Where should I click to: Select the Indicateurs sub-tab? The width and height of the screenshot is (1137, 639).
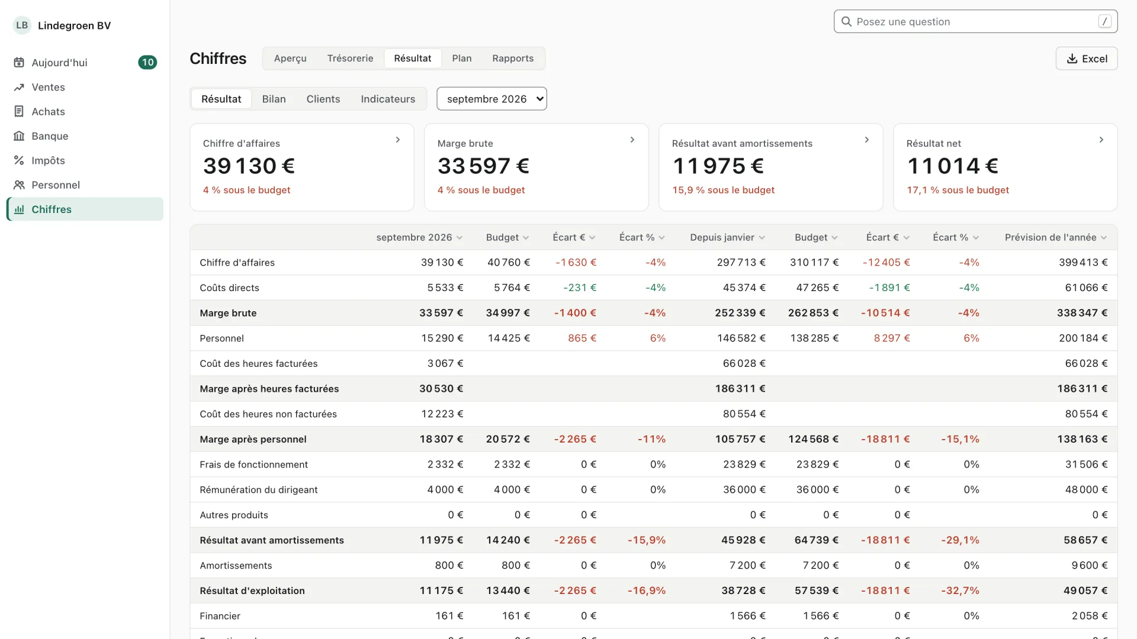pyautogui.click(x=388, y=99)
